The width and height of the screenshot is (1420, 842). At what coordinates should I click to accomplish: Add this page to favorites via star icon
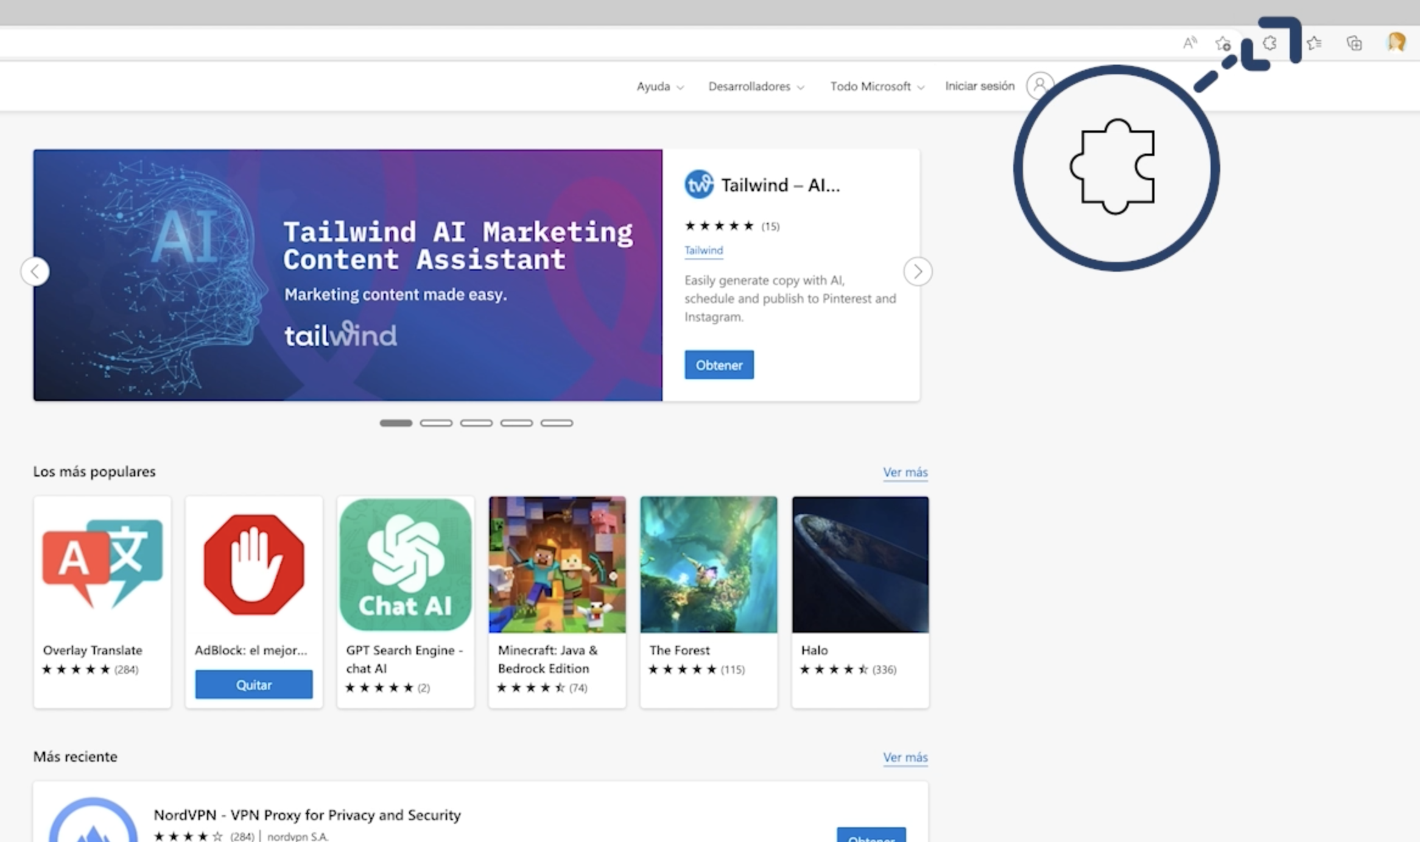1224,43
